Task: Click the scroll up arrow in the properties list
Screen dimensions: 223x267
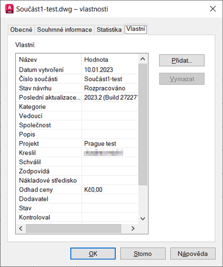Action: (143, 59)
